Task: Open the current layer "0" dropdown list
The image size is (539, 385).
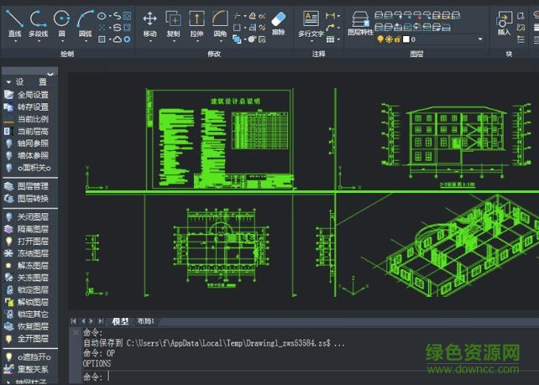Action: tap(480, 39)
